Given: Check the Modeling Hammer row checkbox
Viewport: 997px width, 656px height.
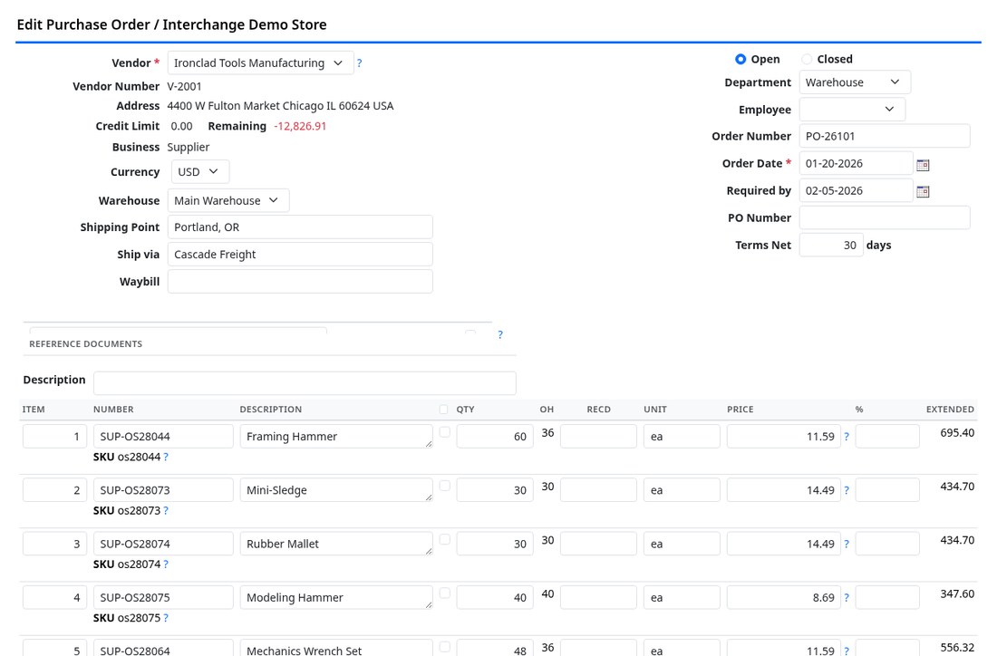Looking at the screenshot, I should tap(445, 593).
